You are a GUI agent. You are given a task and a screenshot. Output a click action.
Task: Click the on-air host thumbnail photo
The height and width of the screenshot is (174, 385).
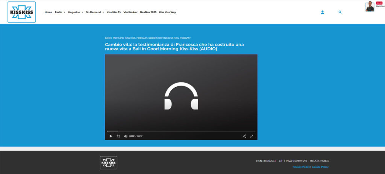(370, 7)
